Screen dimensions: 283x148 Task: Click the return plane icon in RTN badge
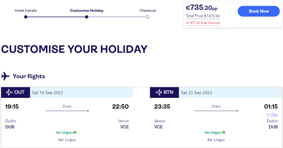(159, 92)
